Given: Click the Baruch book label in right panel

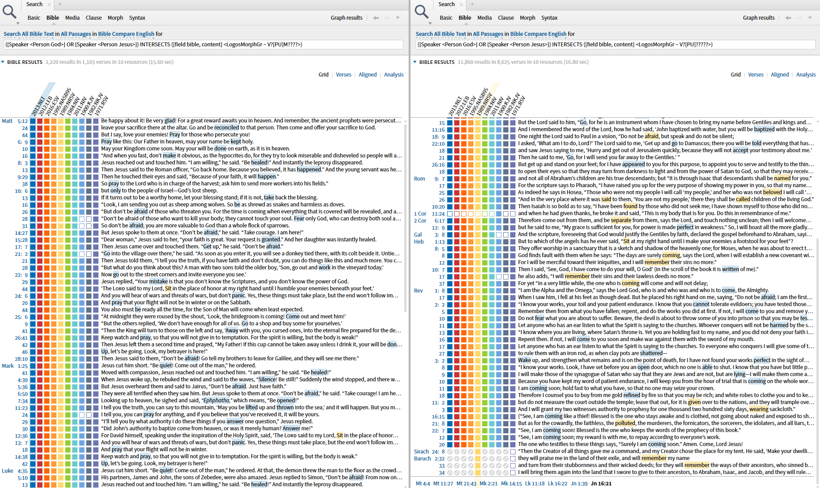Looking at the screenshot, I should tap(422, 459).
